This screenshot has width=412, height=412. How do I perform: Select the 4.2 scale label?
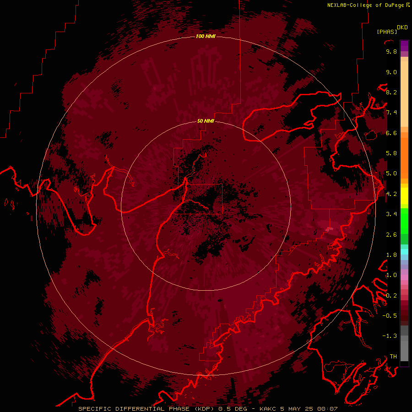(391, 194)
